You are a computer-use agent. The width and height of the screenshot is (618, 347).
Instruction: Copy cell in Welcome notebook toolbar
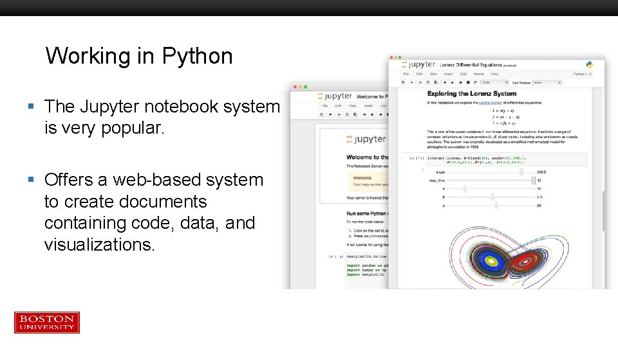347,114
